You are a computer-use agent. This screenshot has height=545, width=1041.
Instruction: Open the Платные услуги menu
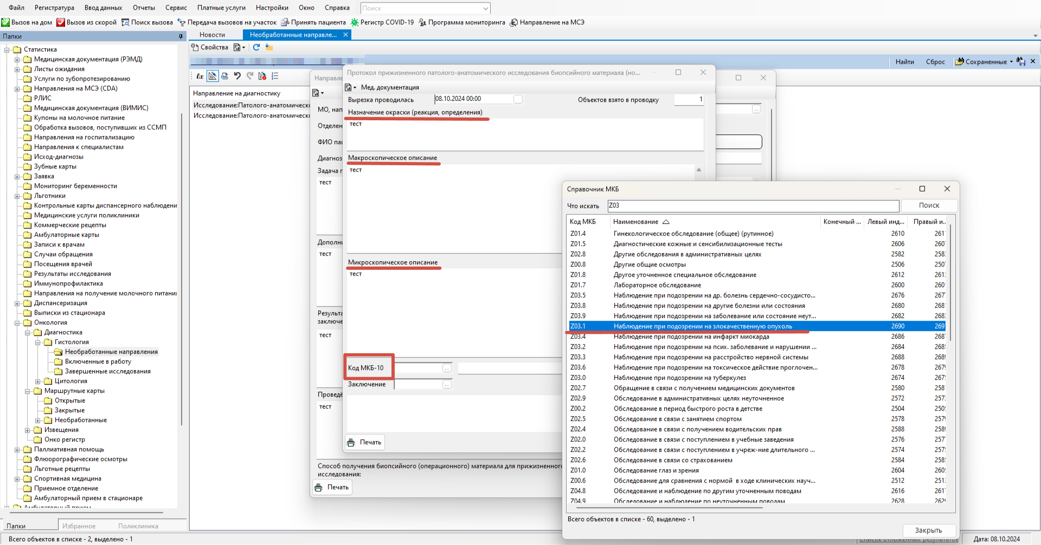click(221, 8)
